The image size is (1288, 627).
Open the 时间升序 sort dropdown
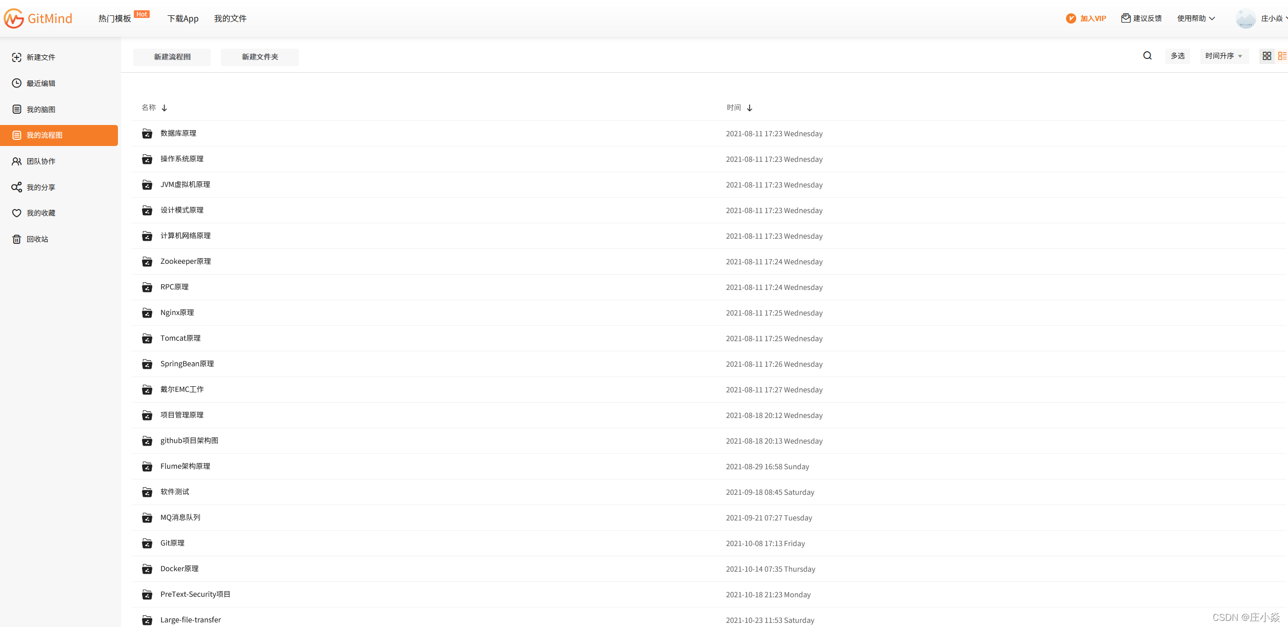click(1223, 56)
